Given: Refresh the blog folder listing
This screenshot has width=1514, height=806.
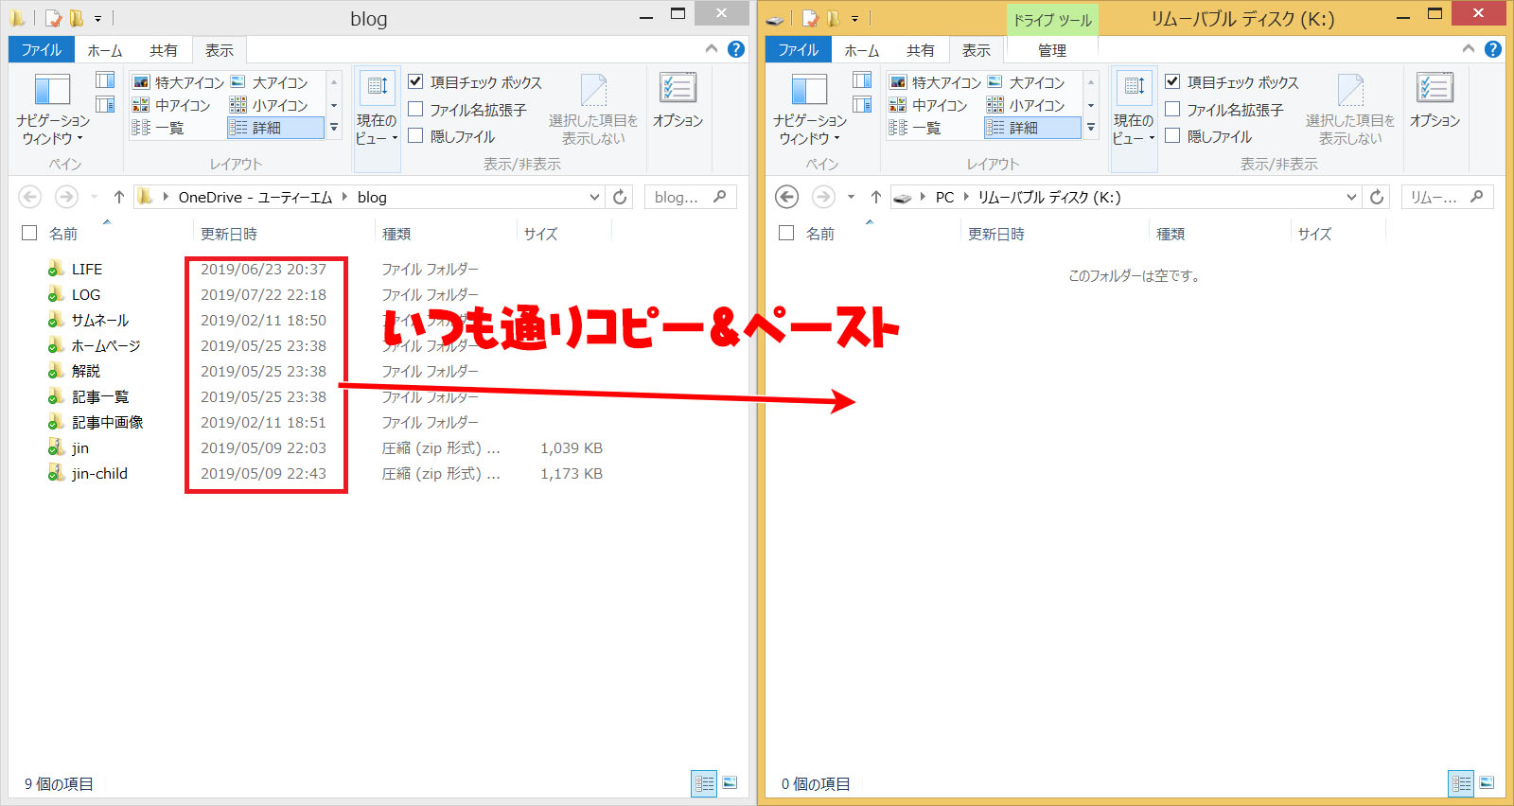Looking at the screenshot, I should [x=620, y=197].
